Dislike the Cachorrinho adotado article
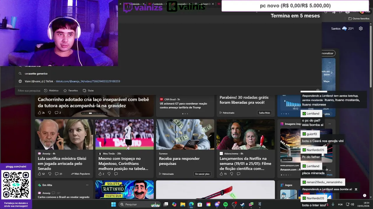Image resolution: width=373 pixels, height=209 pixels. coord(50,113)
